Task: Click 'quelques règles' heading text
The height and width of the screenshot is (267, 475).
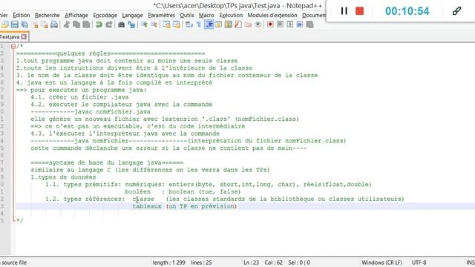Action: coord(83,53)
